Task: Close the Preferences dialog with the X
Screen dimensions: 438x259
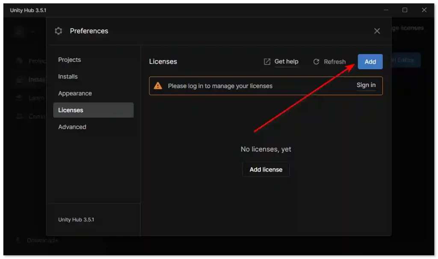Action: point(377,31)
